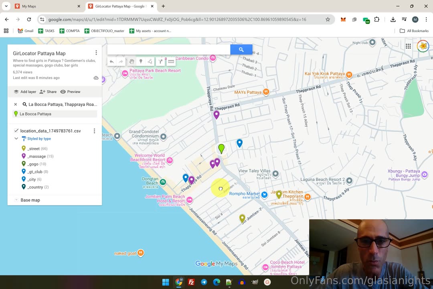Reload the page
This screenshot has width=433, height=289.
pos(29,19)
